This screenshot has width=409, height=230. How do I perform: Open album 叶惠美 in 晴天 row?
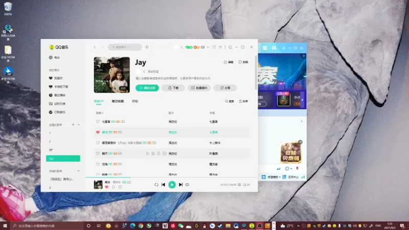[x=213, y=154]
